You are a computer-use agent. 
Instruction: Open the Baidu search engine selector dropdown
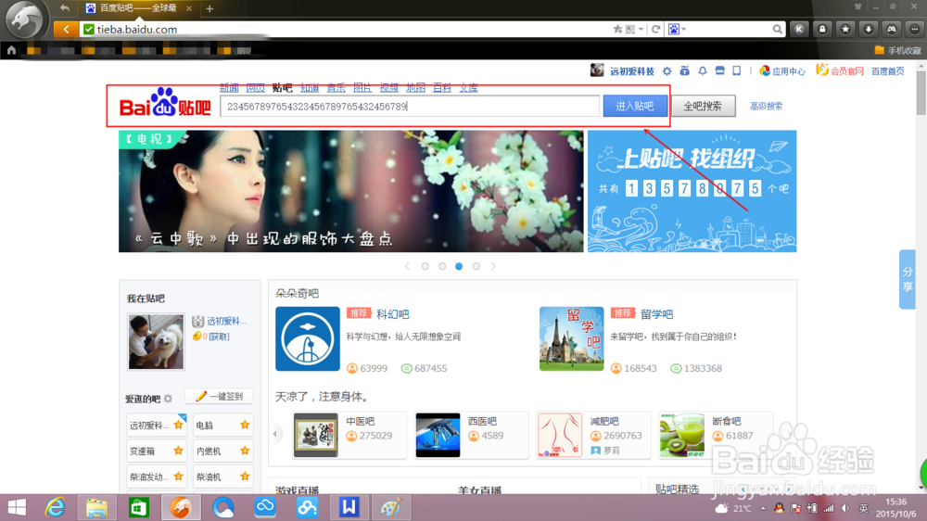click(677, 29)
